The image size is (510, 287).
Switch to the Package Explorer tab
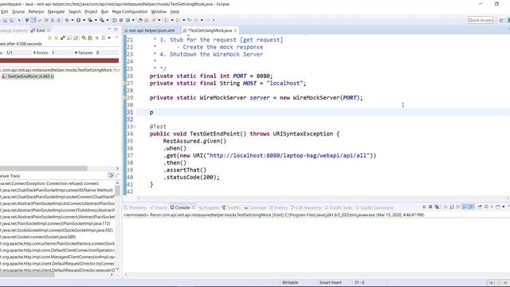pyautogui.click(x=14, y=30)
